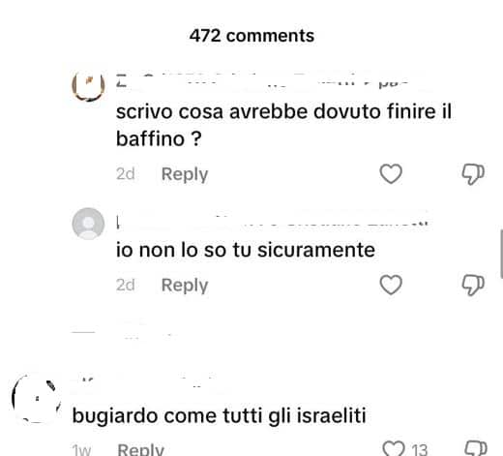Click the "1w" timestamp of the last comment
This screenshot has width=503, height=456.
pos(81,449)
